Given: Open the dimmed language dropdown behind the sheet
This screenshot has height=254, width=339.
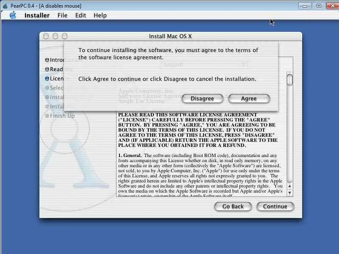Looking at the screenshot, I should 204,64.
